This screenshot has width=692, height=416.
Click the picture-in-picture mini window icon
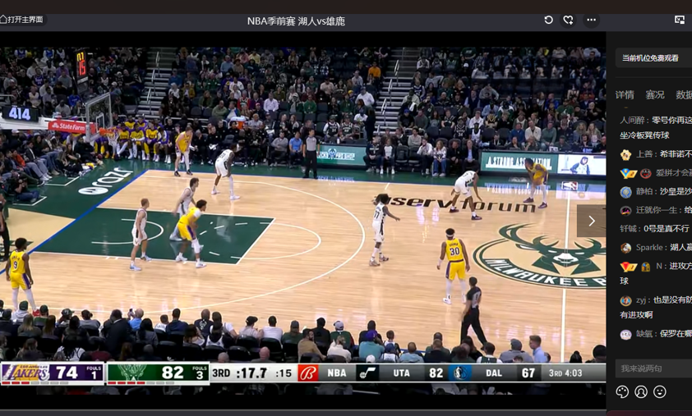(680, 20)
